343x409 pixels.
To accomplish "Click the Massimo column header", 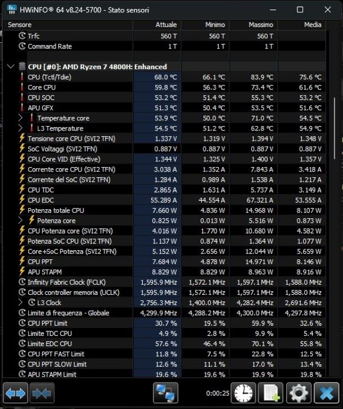I will click(x=254, y=25).
